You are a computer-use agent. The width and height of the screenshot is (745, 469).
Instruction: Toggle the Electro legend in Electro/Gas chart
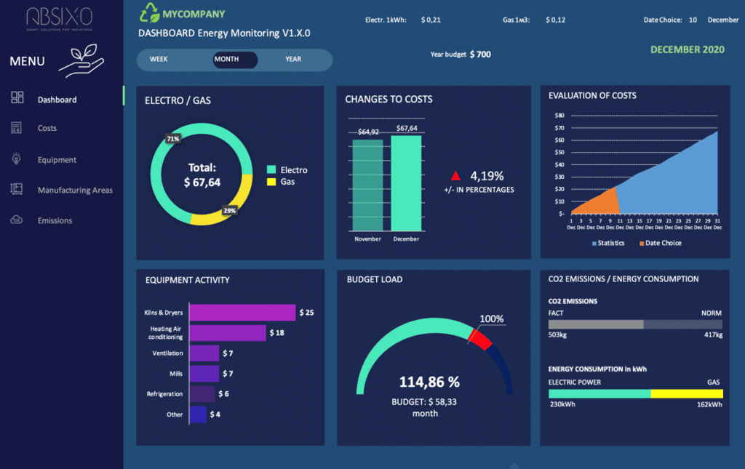(x=286, y=170)
